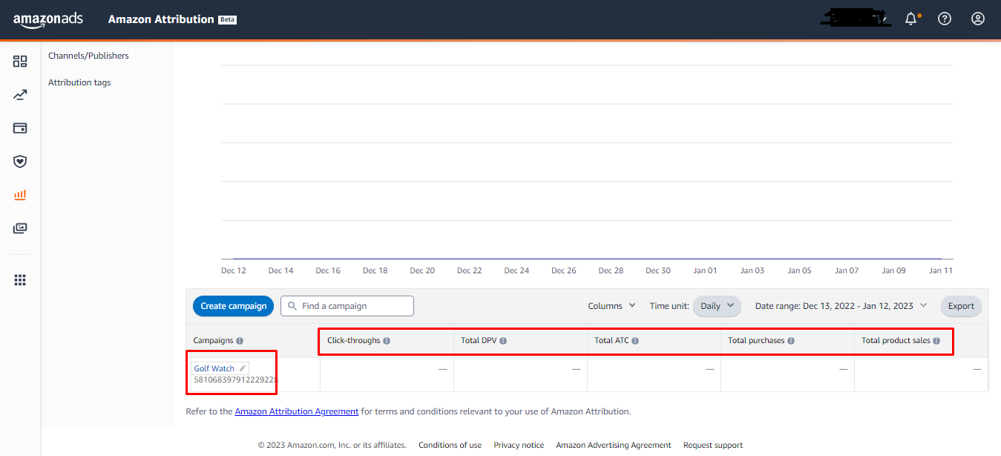Open the Privacy notice link

pyautogui.click(x=519, y=446)
